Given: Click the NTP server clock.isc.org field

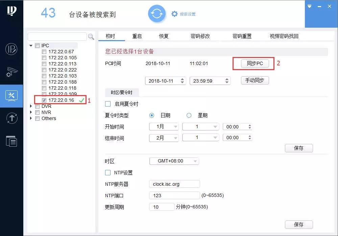Looking at the screenshot, I should 175,184.
